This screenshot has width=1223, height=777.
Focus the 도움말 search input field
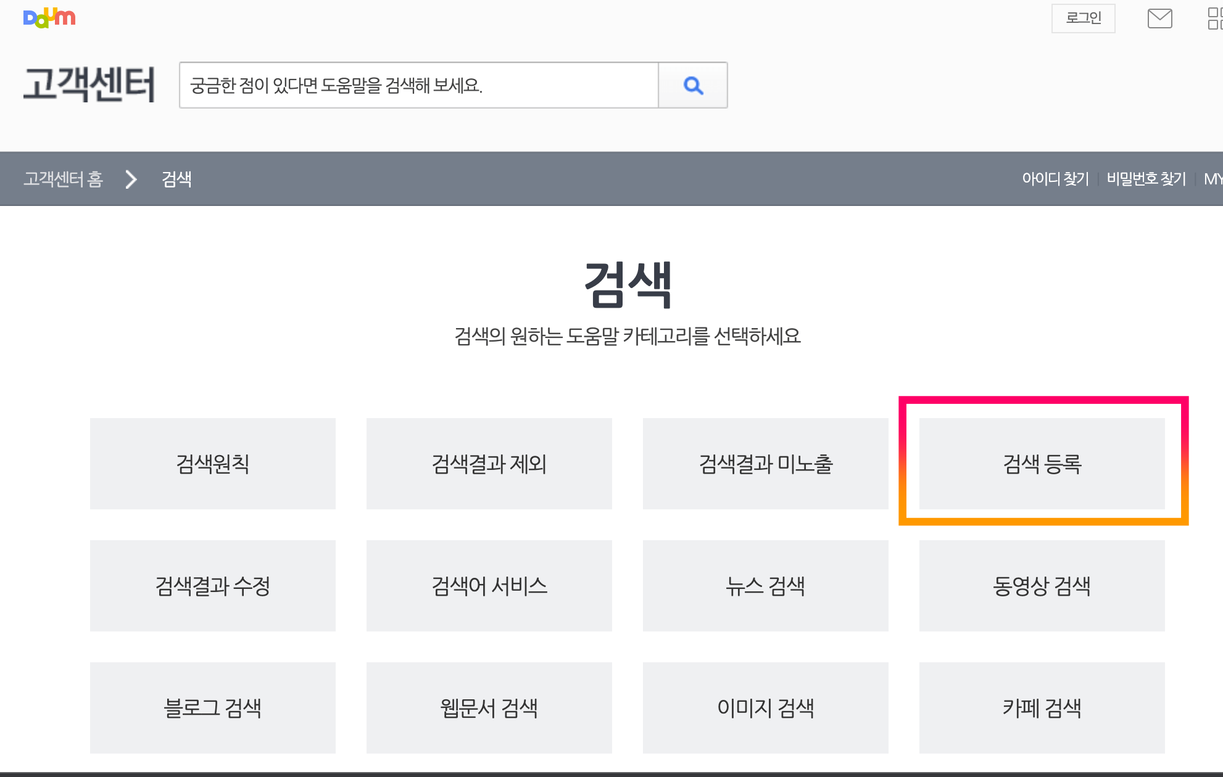tap(419, 85)
